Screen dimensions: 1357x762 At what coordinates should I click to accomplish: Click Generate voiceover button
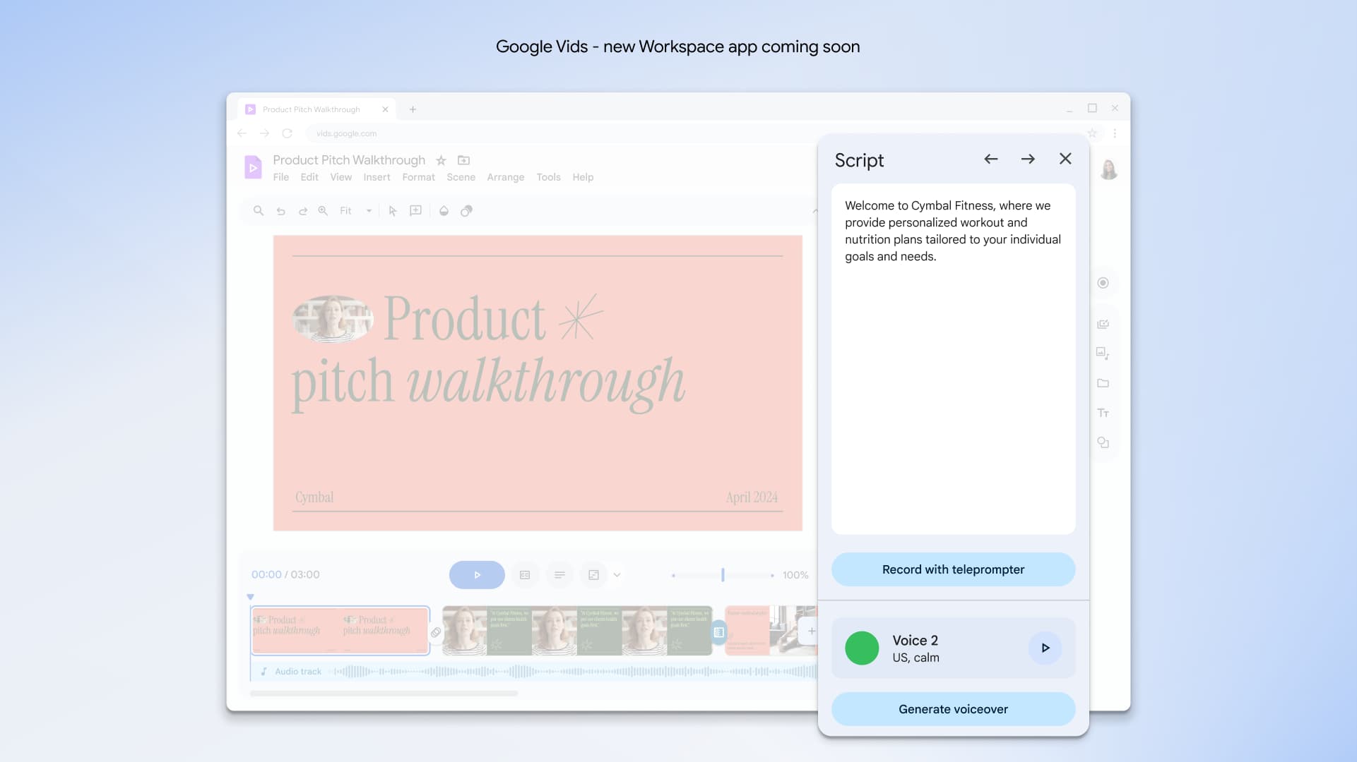pos(953,709)
